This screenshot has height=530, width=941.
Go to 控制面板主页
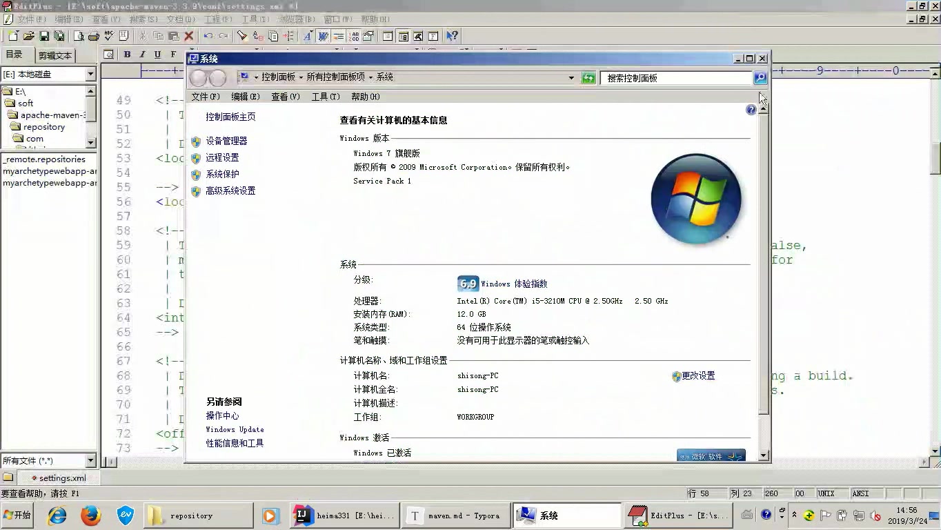coord(230,117)
